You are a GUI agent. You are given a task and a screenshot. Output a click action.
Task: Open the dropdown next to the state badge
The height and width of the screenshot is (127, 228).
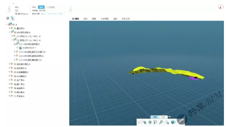50,7
